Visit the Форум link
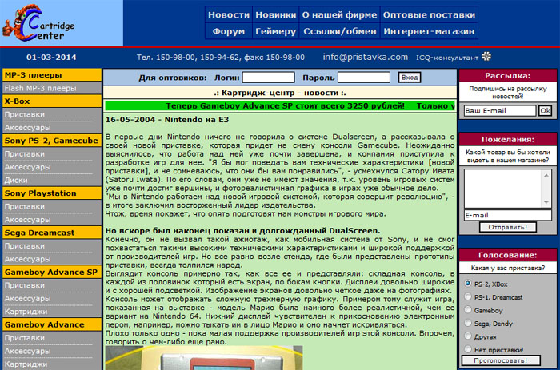 pyautogui.click(x=229, y=31)
